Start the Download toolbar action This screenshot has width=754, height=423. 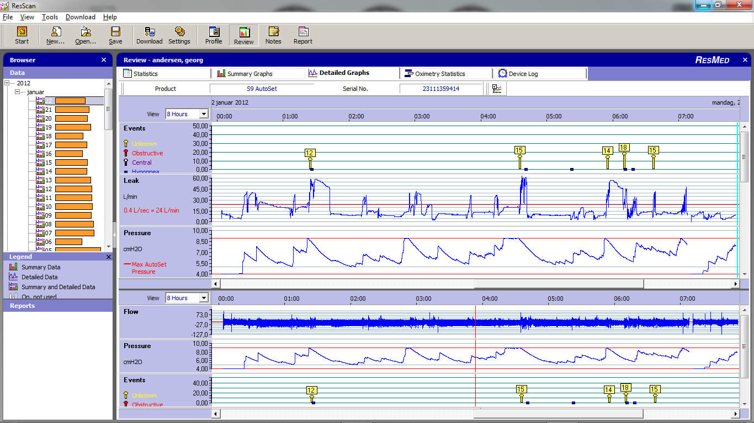point(150,36)
